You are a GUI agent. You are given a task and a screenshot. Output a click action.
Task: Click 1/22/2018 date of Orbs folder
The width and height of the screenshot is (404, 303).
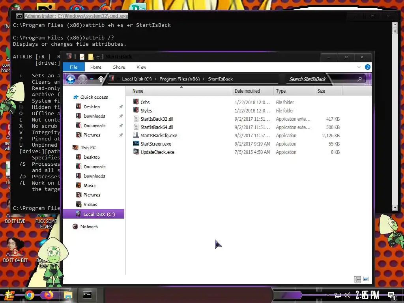coord(252,102)
